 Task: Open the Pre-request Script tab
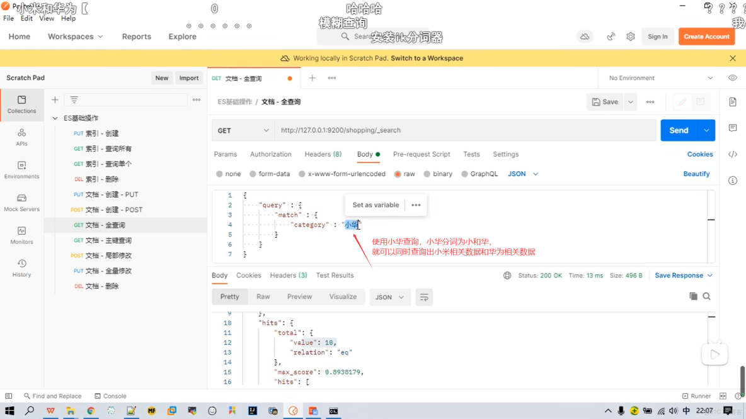coord(421,154)
